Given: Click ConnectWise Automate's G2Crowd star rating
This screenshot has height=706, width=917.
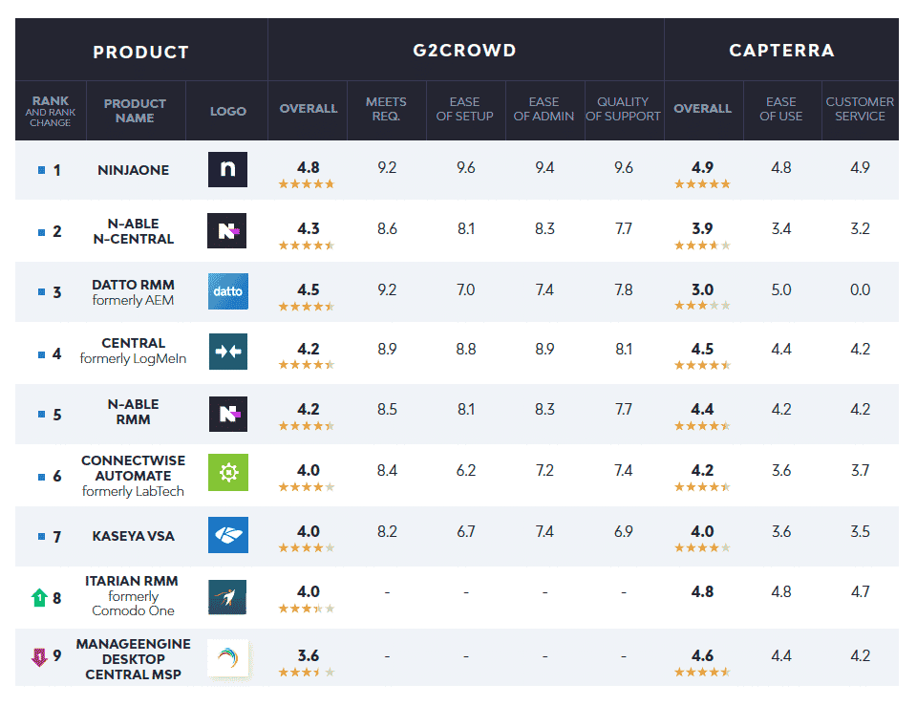Looking at the screenshot, I should point(307,487).
